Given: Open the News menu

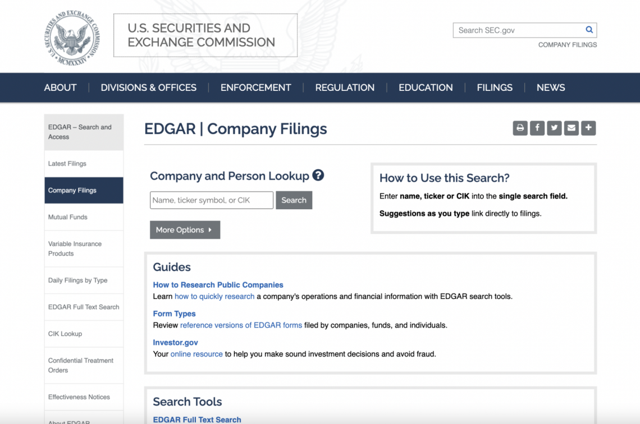Looking at the screenshot, I should [551, 87].
